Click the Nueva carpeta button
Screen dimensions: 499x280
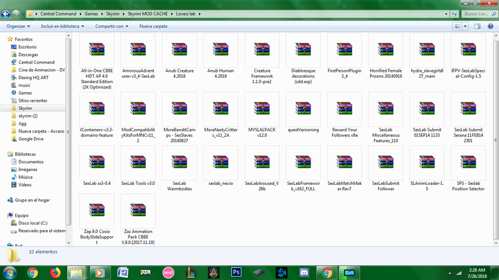tap(153, 27)
